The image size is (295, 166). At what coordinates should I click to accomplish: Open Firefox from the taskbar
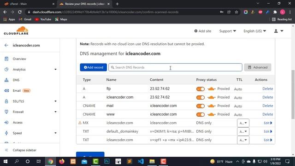click(62, 161)
